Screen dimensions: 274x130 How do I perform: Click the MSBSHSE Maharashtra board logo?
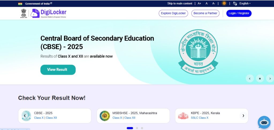105,116
